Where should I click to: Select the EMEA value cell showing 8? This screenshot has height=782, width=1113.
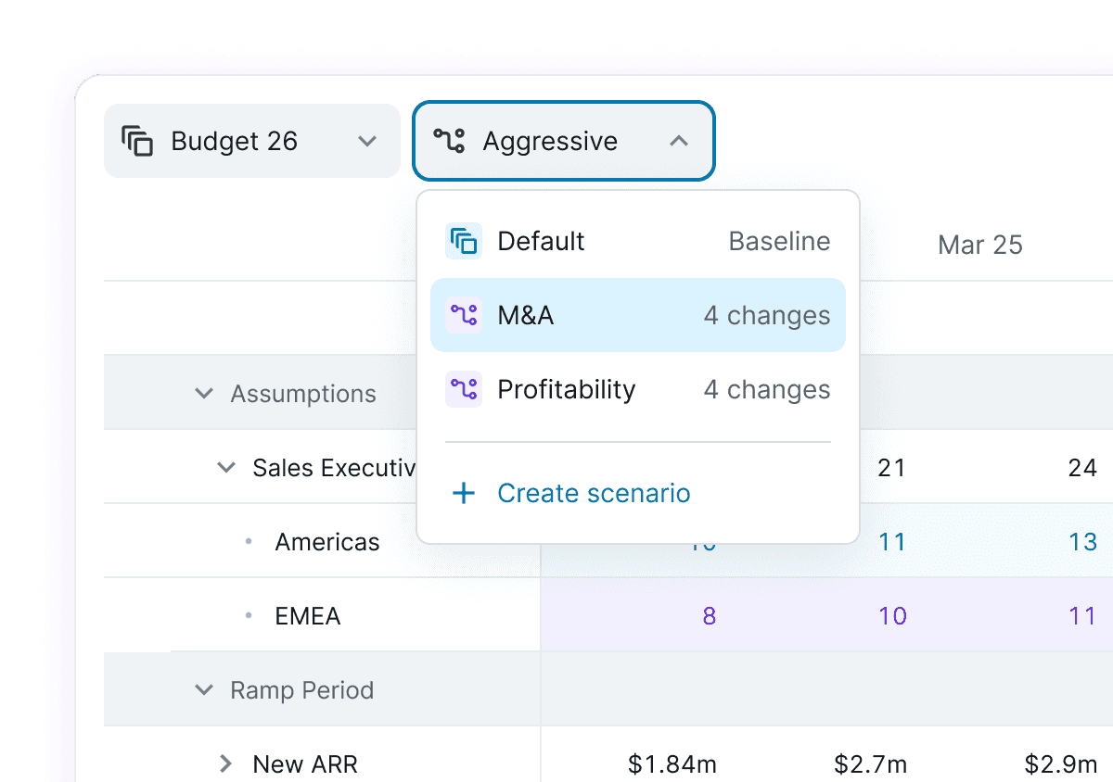pos(709,615)
